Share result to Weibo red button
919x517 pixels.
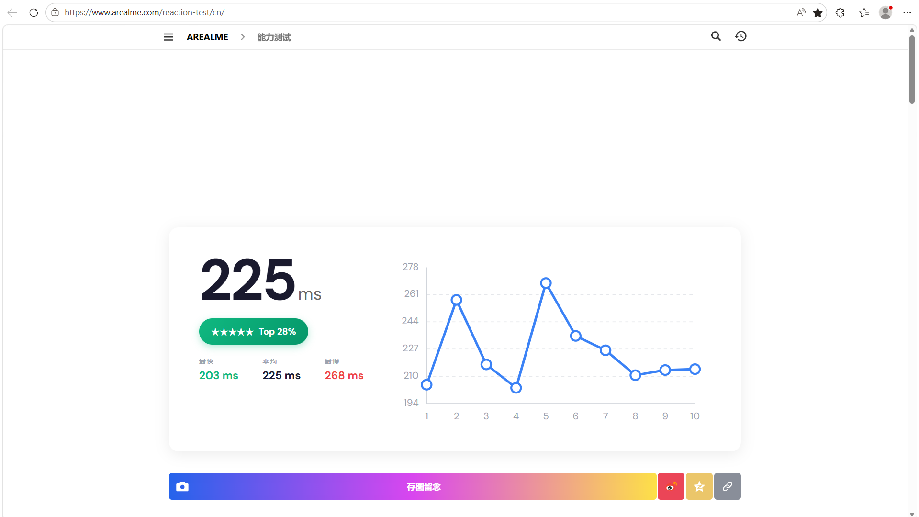tap(671, 486)
